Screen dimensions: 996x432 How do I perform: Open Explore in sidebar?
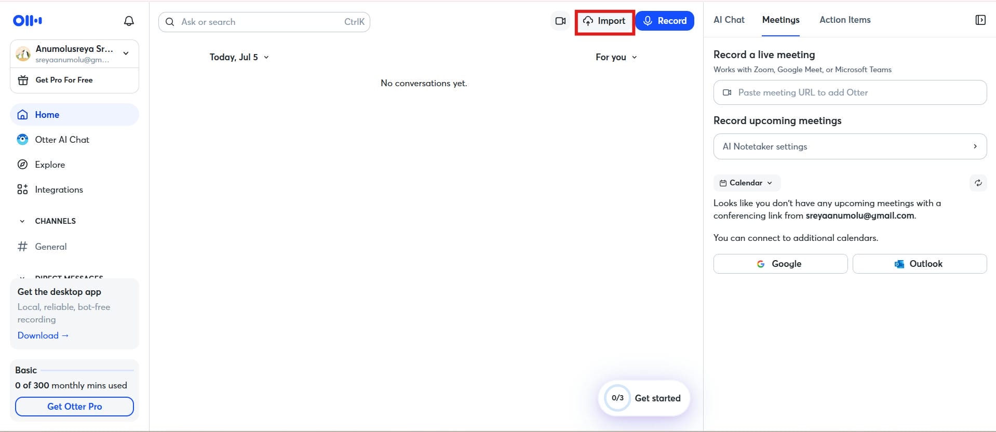(74, 165)
